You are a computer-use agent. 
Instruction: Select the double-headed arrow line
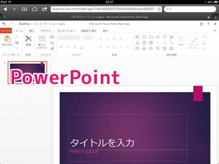coord(171,43)
